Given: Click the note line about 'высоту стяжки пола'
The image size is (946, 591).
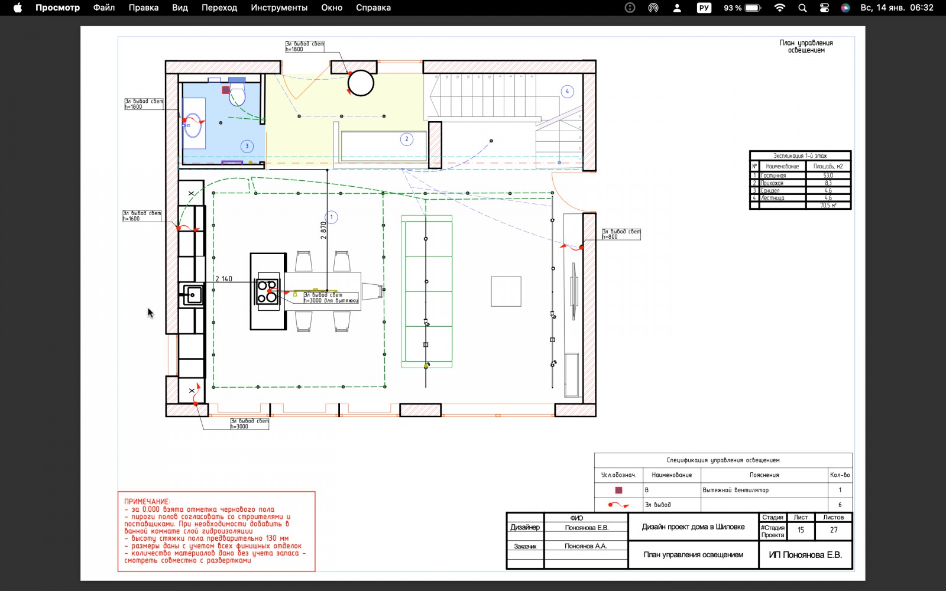Looking at the screenshot, I should 206,538.
